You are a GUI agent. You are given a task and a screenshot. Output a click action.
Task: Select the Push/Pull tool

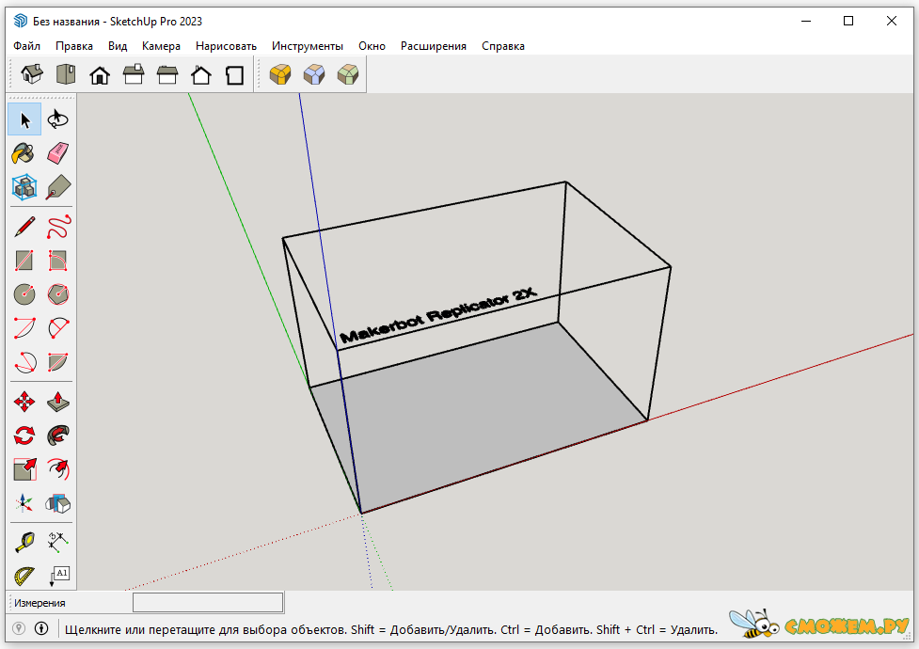coord(57,403)
